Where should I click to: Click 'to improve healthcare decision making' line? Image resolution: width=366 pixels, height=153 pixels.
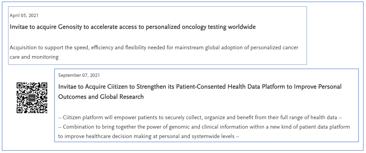(x=149, y=136)
